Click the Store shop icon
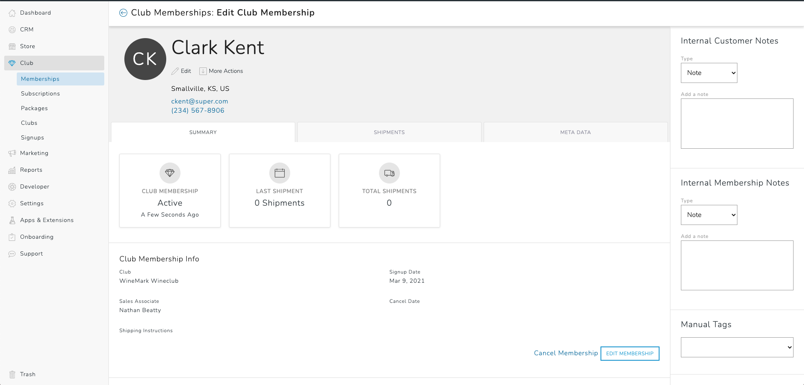The width and height of the screenshot is (804, 385). point(12,47)
